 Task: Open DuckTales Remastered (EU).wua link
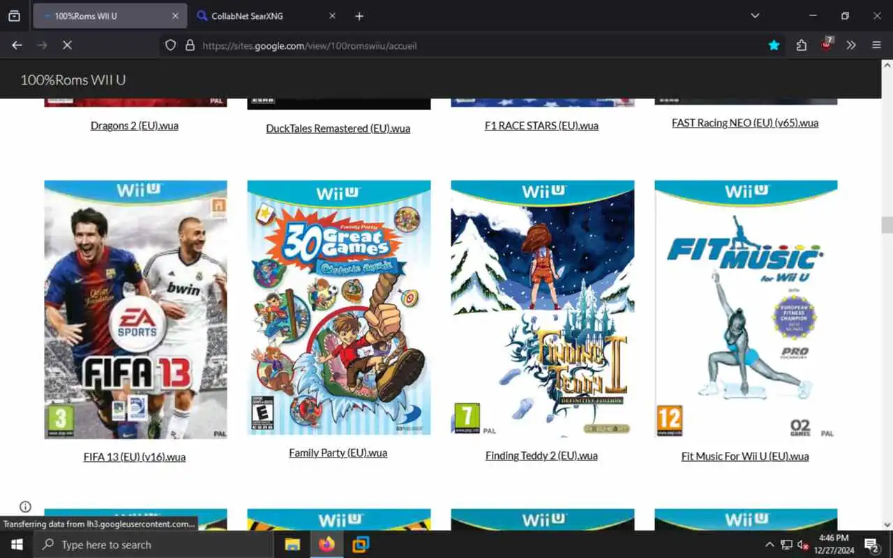pyautogui.click(x=338, y=128)
